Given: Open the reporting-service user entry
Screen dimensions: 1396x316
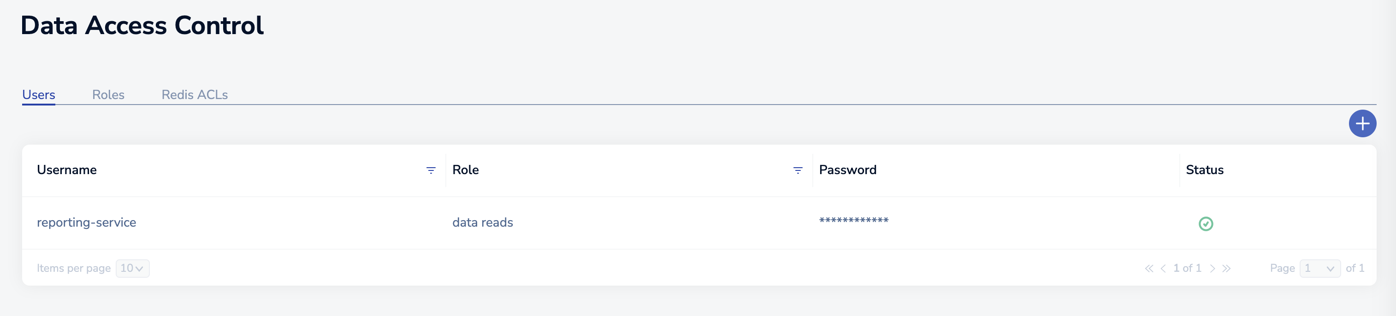Looking at the screenshot, I should click(87, 222).
